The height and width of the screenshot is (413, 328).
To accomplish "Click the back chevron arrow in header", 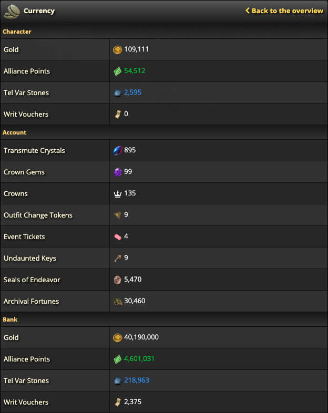I will click(248, 11).
